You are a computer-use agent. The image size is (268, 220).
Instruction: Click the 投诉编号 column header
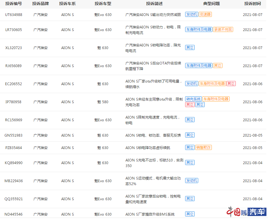(14, 4)
